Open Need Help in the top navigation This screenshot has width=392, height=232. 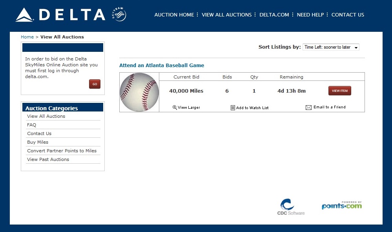click(310, 15)
